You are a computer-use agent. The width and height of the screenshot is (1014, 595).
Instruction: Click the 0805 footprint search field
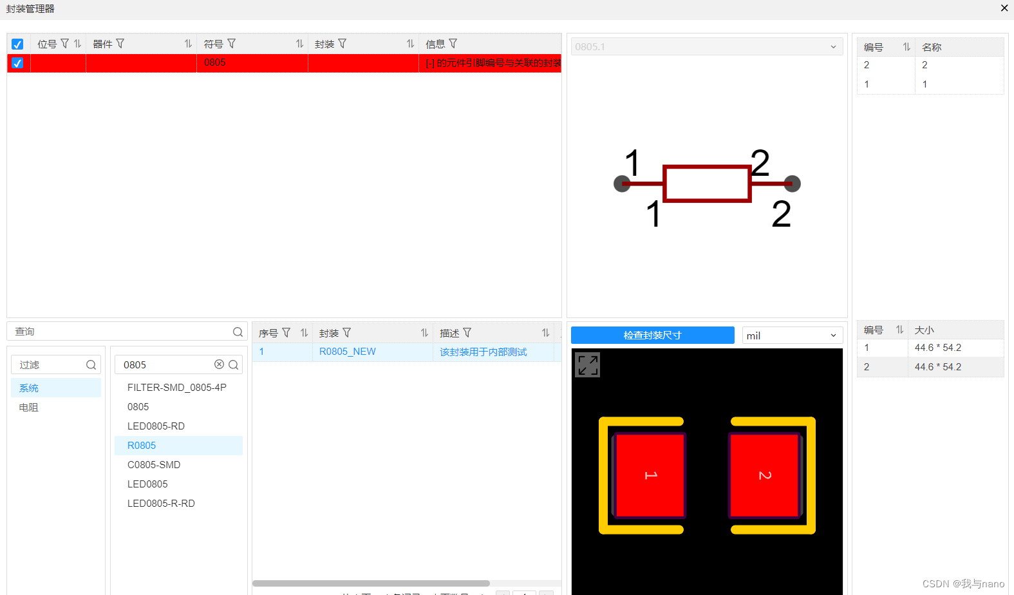(x=178, y=365)
